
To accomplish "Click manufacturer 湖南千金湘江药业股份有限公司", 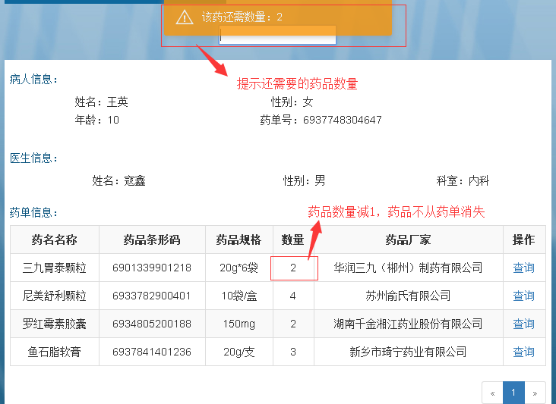I will (x=408, y=324).
